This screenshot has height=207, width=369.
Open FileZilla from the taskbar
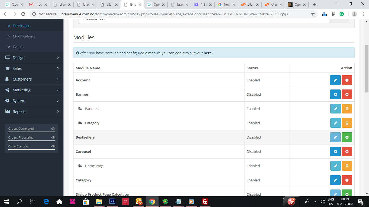coord(205,201)
